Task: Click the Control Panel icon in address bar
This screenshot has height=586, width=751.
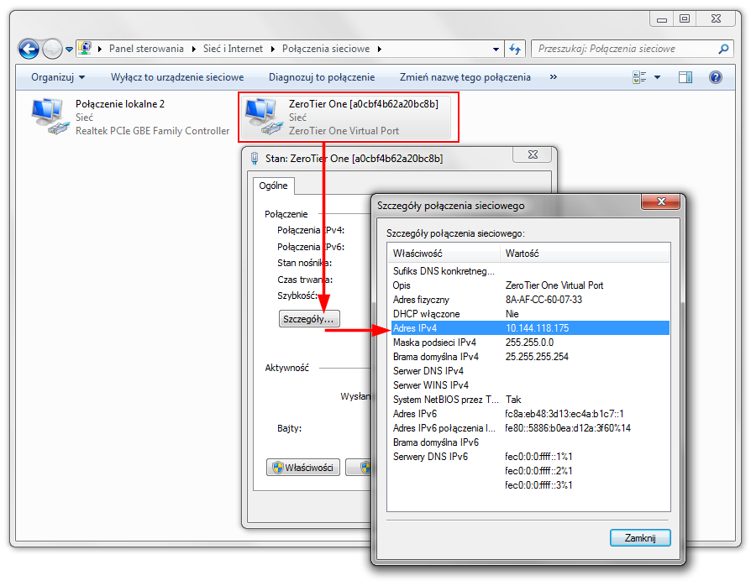Action: tap(85, 49)
